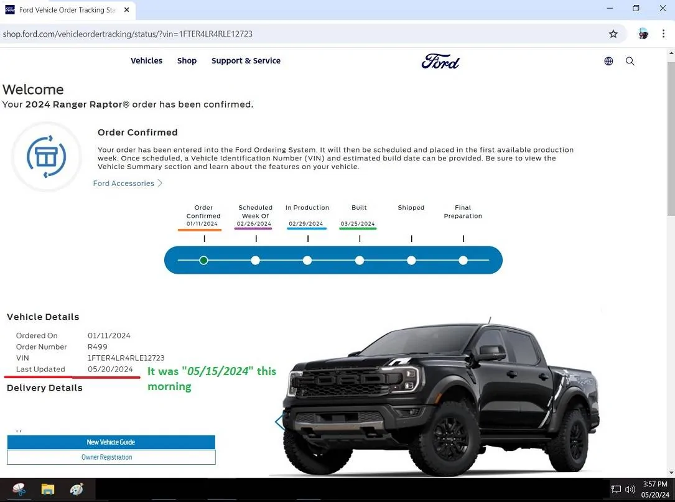This screenshot has width=675, height=502.
Task: Open the site search magnifier
Action: tap(630, 61)
